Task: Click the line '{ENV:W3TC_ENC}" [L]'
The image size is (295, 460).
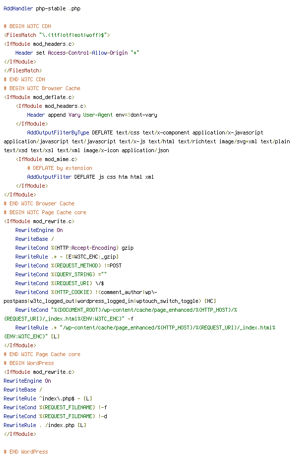Action: (x=31, y=336)
